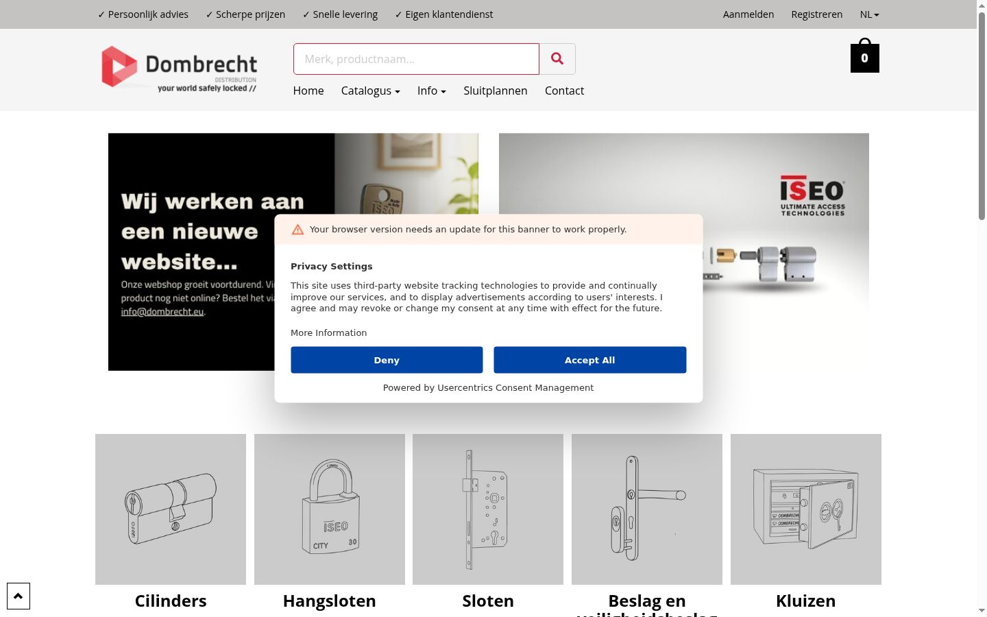The width and height of the screenshot is (987, 617).
Task: Open the Cilinders category image
Action: pyautogui.click(x=171, y=509)
